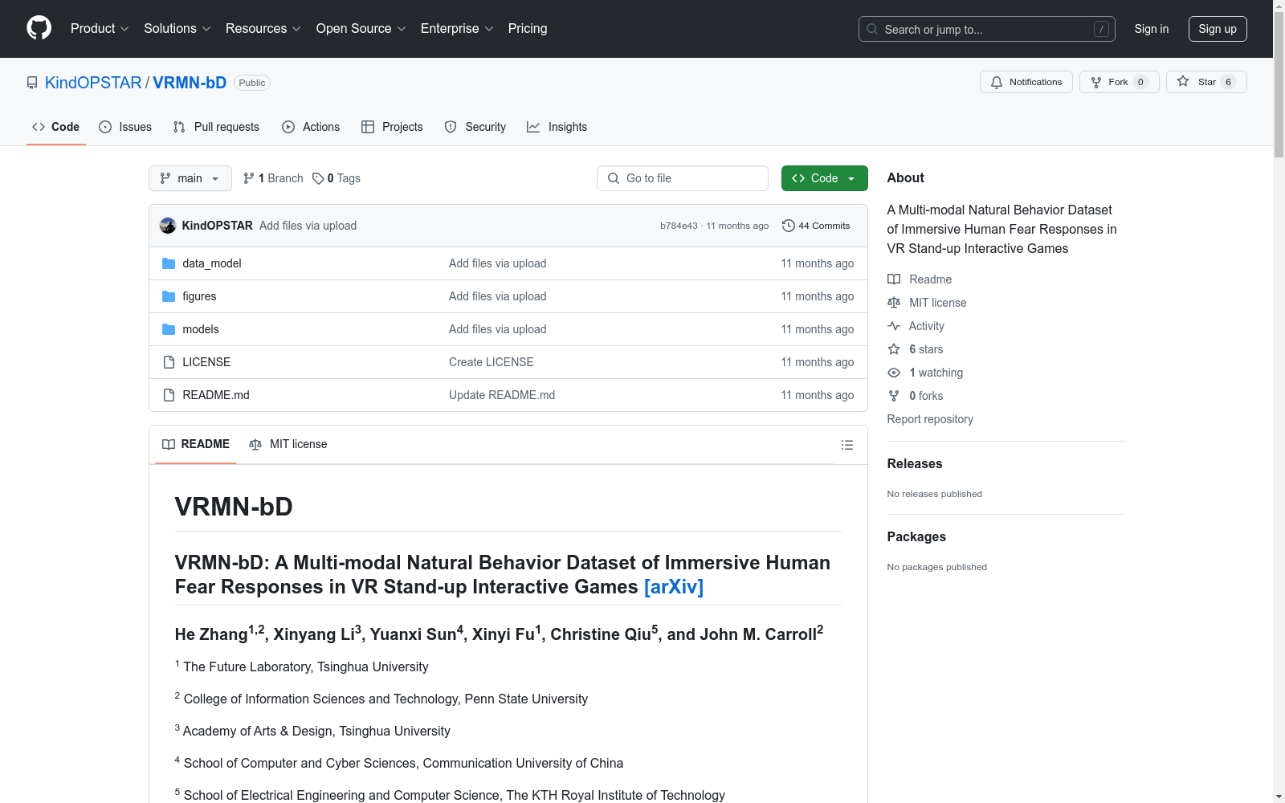This screenshot has height=803, width=1285.
Task: Click the Notifications bell icon
Action: click(997, 82)
